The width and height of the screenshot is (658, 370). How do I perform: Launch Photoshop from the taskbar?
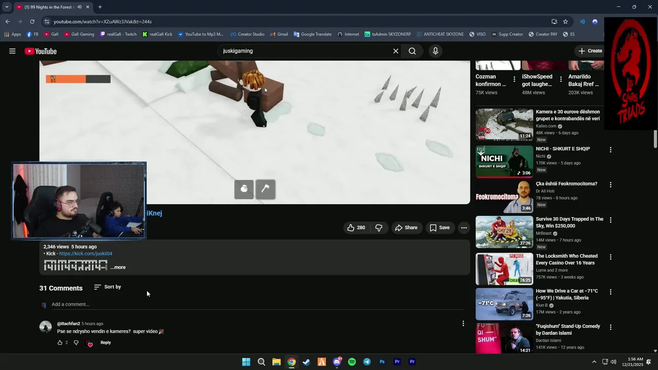coord(382,362)
